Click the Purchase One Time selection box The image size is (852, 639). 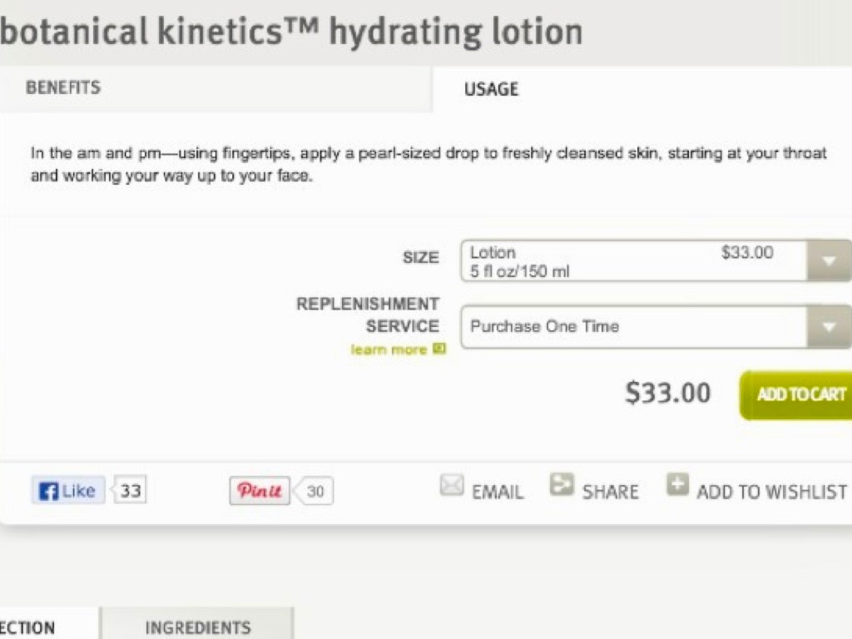(633, 327)
